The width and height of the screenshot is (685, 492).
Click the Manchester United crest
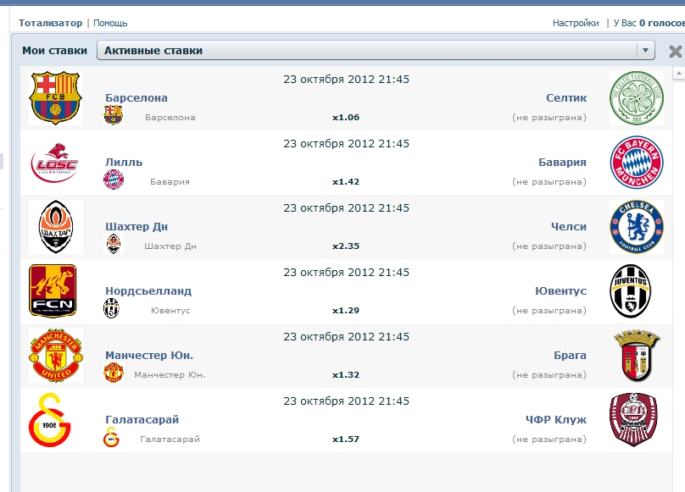(55, 356)
